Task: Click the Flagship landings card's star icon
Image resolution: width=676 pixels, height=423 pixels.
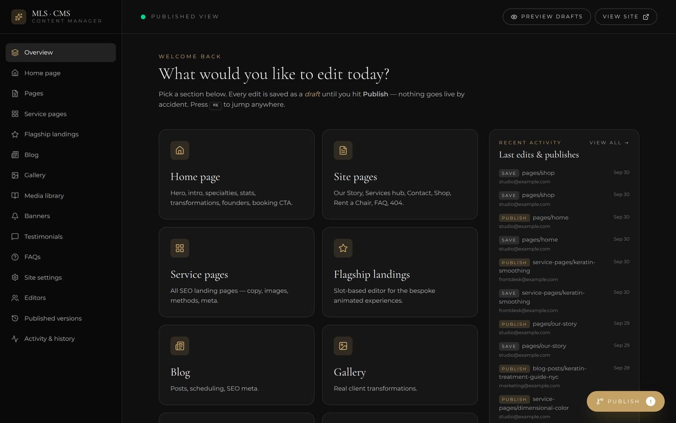Action: pyautogui.click(x=343, y=248)
